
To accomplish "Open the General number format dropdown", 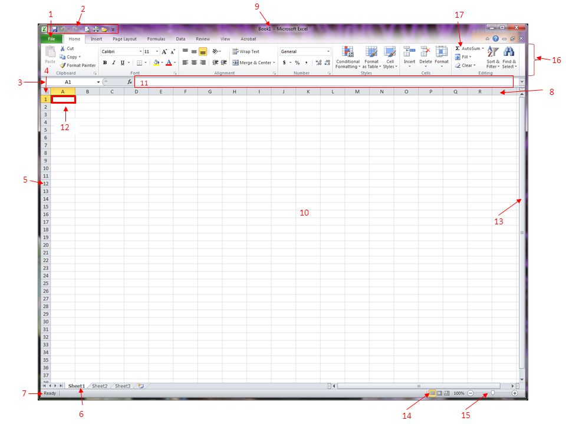I will [328, 52].
